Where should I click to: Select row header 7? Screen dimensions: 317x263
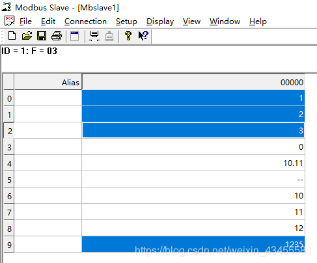click(9, 212)
